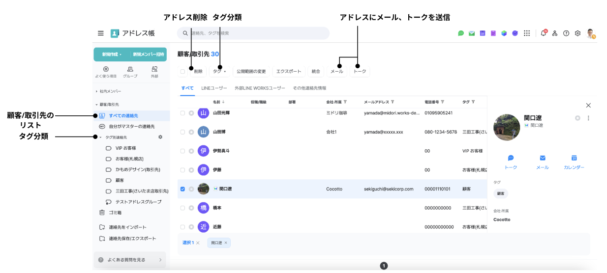The image size is (607, 273).
Task: Open the 新規作成 dropdown button
Action: tap(112, 55)
